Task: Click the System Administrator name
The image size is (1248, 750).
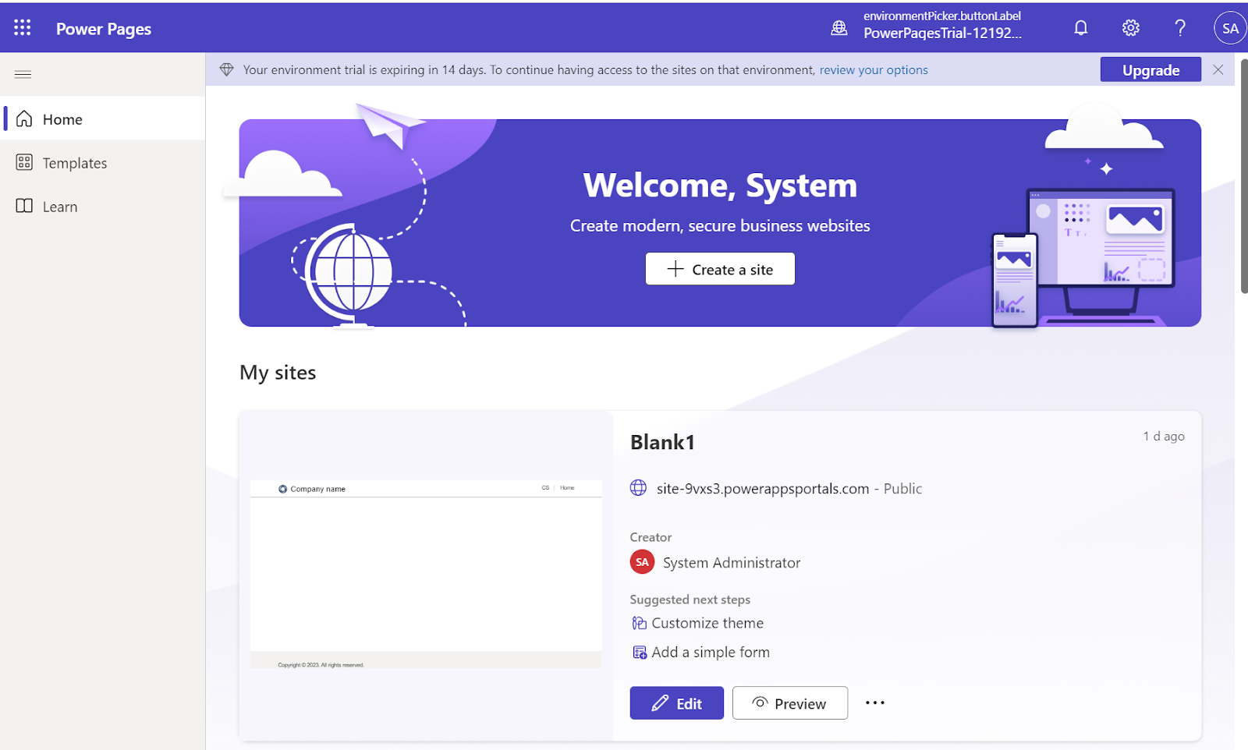Action: click(732, 563)
